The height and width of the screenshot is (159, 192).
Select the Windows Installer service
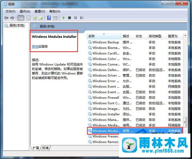click(x=135, y=114)
